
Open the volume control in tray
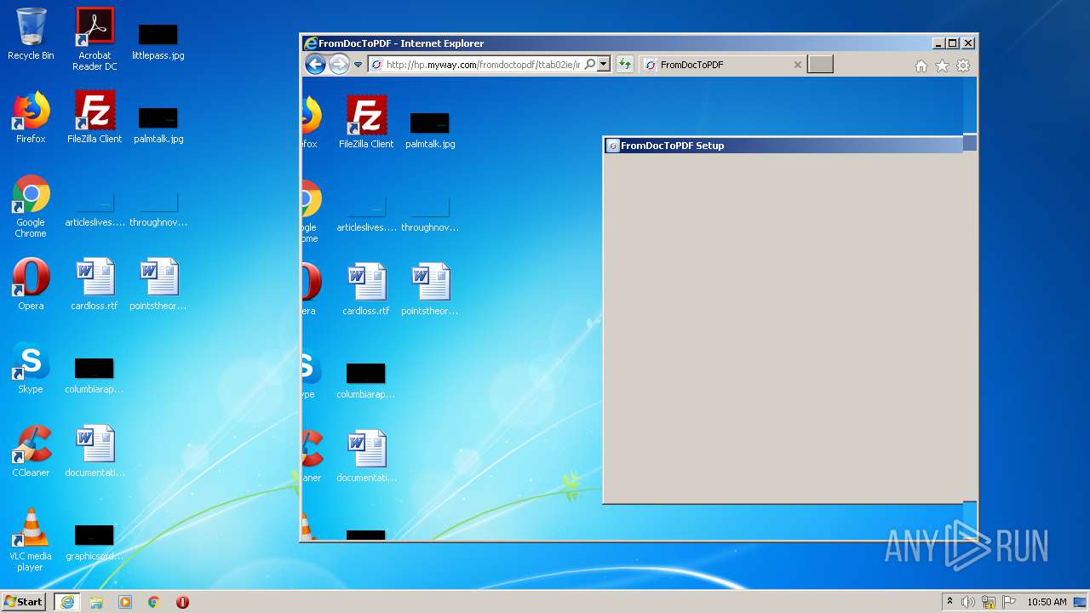(968, 602)
